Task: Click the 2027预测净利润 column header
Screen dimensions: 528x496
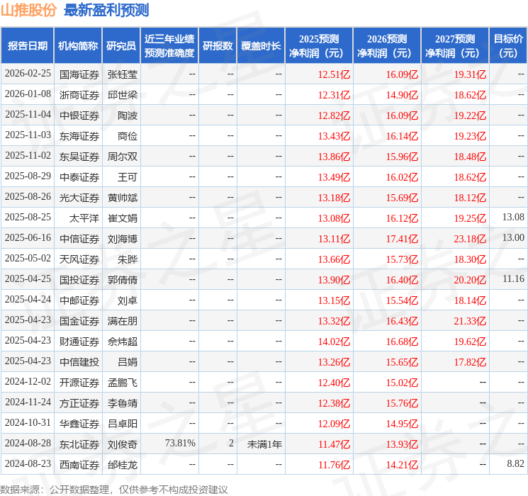Action: 455,46
